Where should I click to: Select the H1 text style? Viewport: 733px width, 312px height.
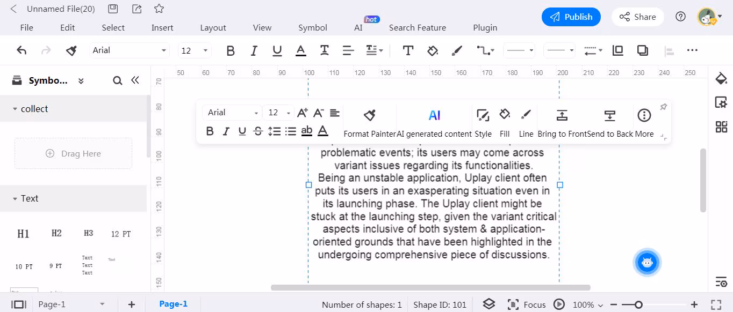coord(23,234)
